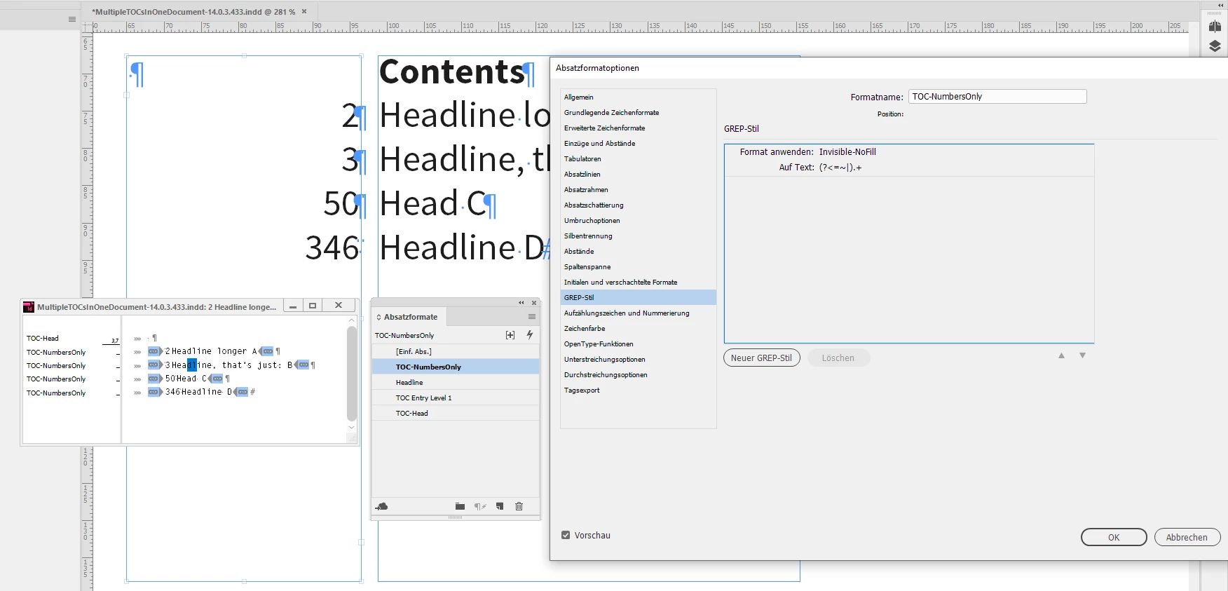1228x591 pixels.
Task: Click the Löschen button
Action: [838, 358]
